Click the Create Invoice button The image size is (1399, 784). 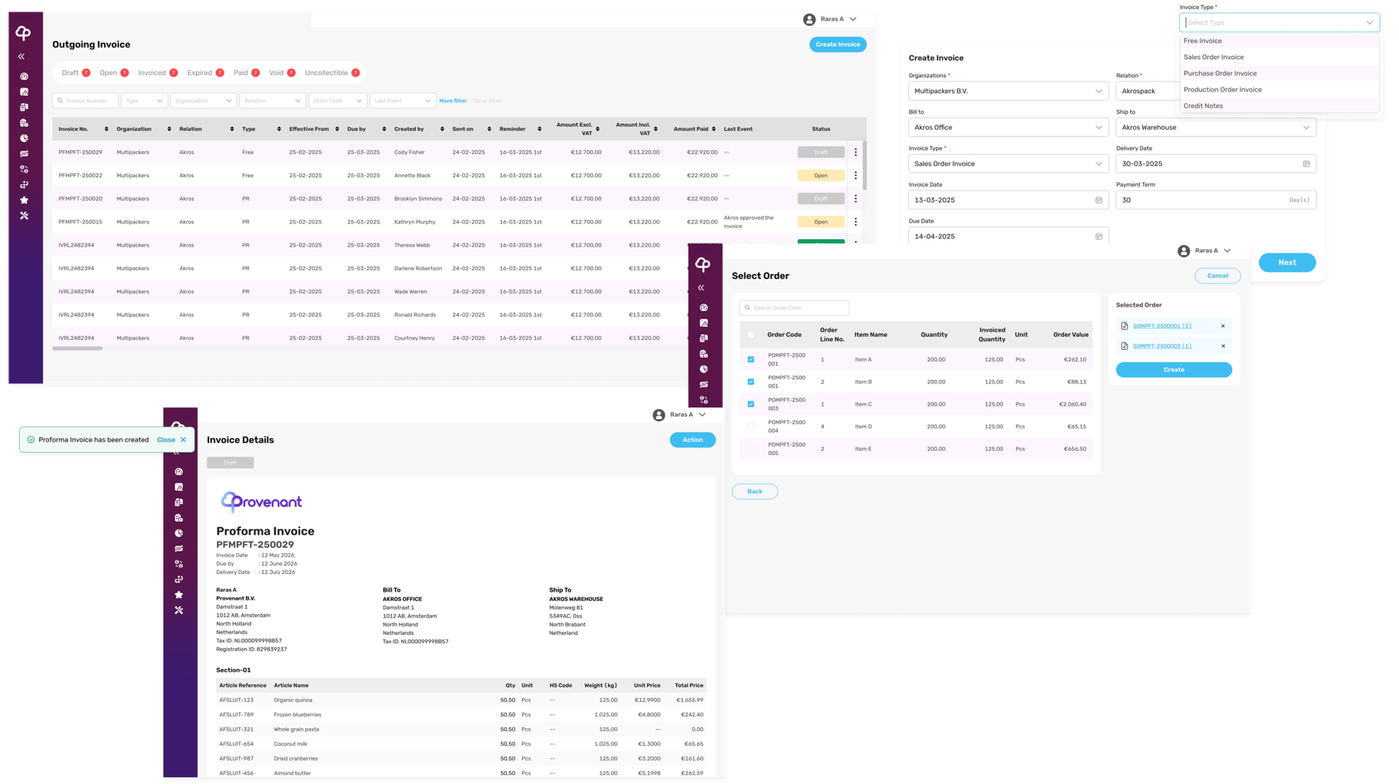(838, 44)
